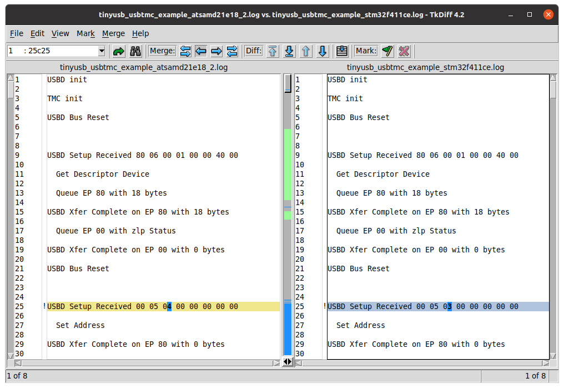564x388 pixels.
Task: Click 'Set Address' in right pane
Action: (x=360, y=325)
